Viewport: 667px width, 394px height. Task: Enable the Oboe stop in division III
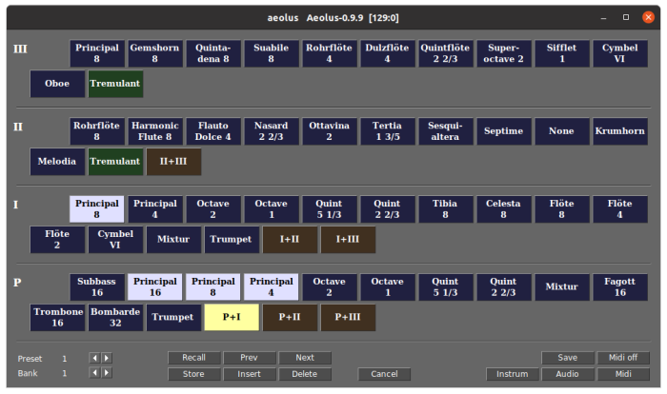tap(57, 84)
